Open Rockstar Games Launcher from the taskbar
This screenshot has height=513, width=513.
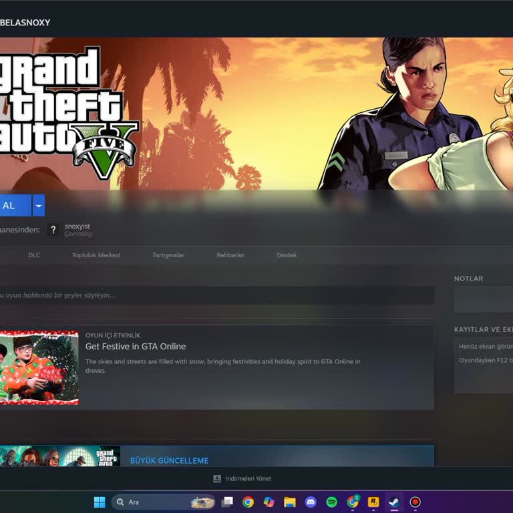(373, 502)
